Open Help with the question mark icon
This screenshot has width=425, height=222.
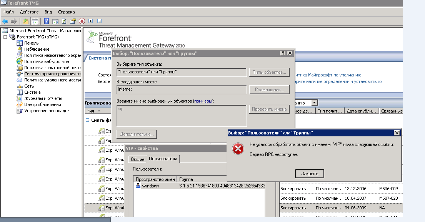coord(47,21)
